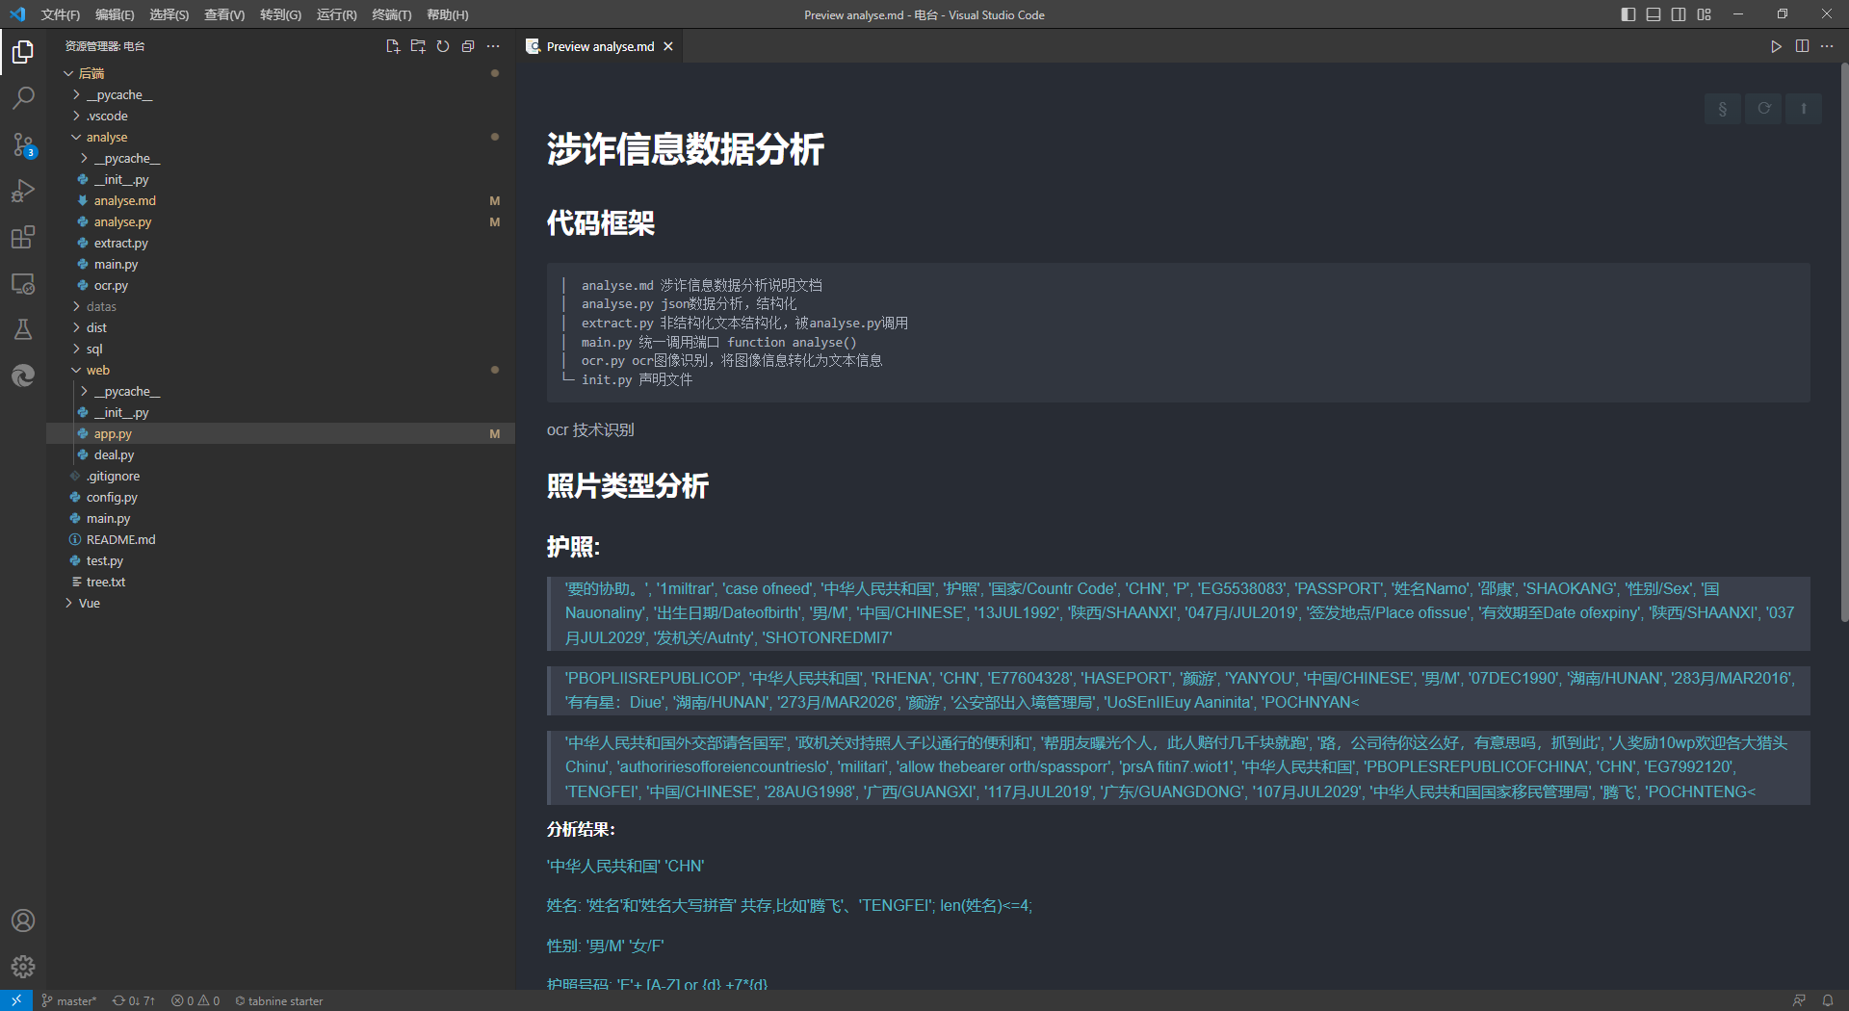
Task: Run the code with play icon
Action: [x=1777, y=46]
